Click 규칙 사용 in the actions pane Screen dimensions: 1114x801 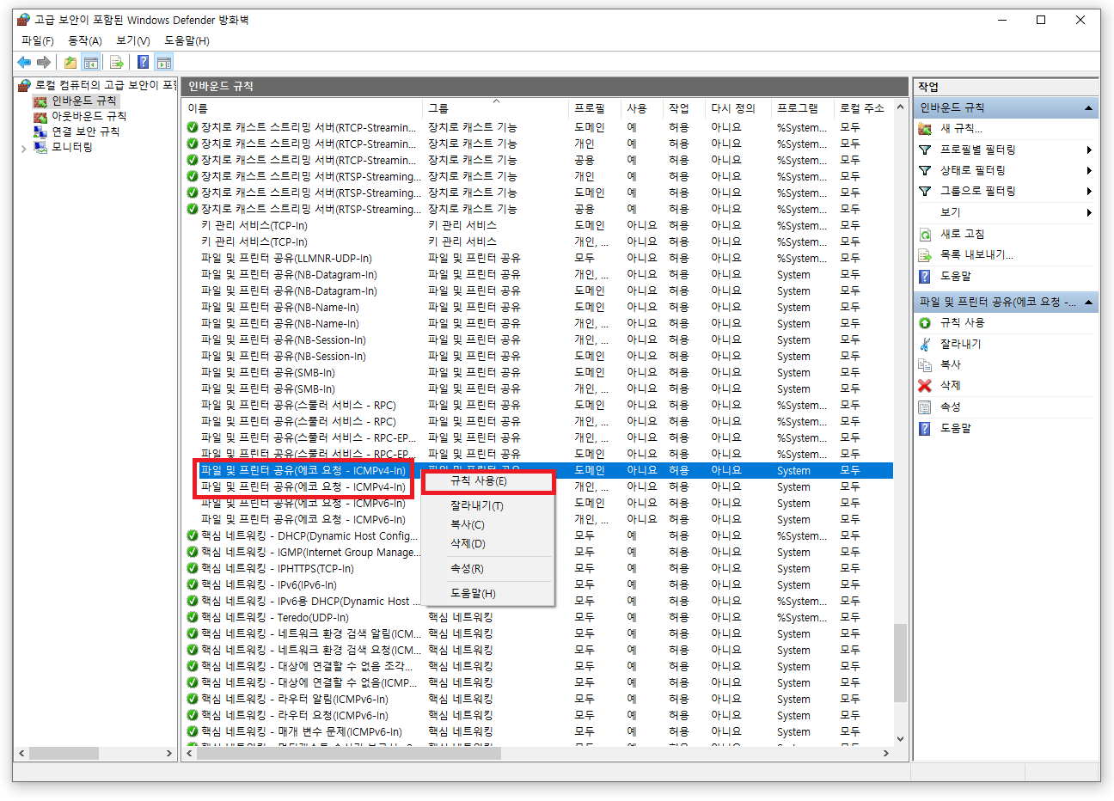coord(962,322)
